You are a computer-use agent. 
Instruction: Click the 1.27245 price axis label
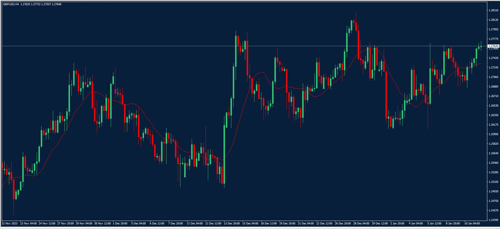click(x=493, y=68)
